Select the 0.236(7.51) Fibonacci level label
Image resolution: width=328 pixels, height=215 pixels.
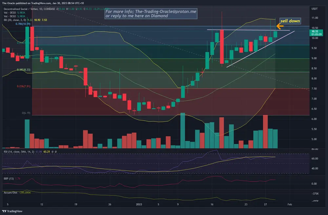[24, 86]
